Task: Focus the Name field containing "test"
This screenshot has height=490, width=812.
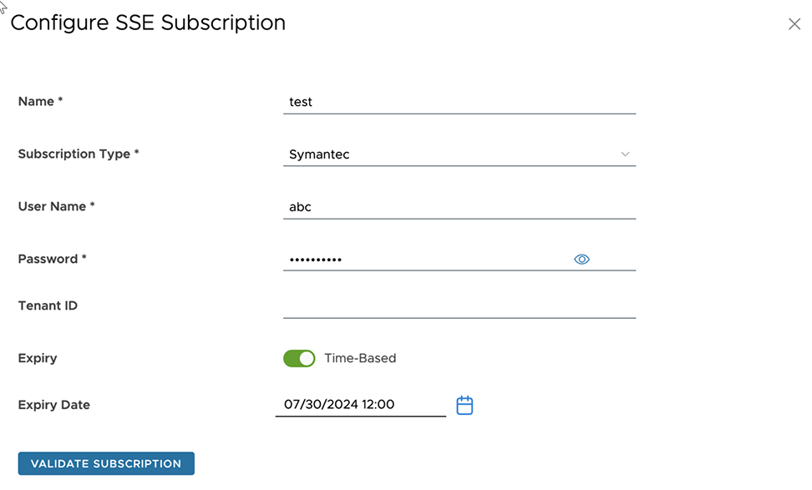Action: point(459,102)
